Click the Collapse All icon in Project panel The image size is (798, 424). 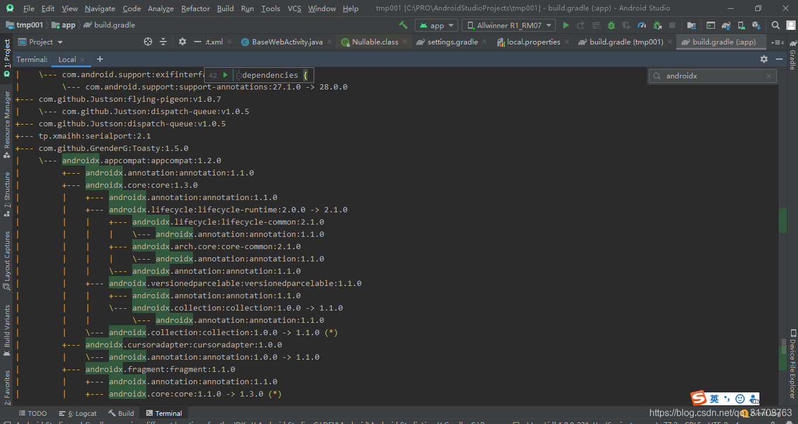coord(163,42)
